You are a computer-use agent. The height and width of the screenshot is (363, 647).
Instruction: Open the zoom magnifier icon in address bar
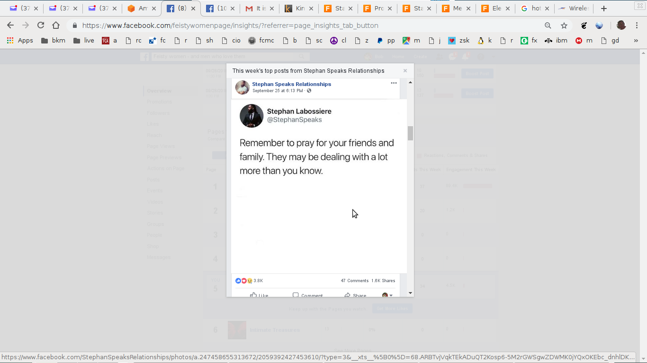[548, 26]
